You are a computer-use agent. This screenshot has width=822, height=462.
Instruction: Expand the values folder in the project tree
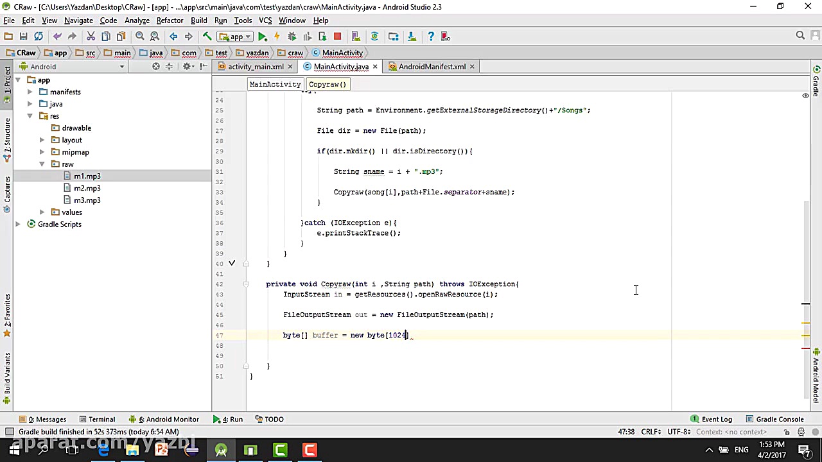click(x=42, y=212)
